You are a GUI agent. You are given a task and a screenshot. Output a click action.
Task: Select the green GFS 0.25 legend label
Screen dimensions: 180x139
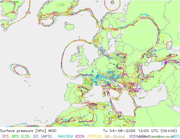click(x=20, y=136)
